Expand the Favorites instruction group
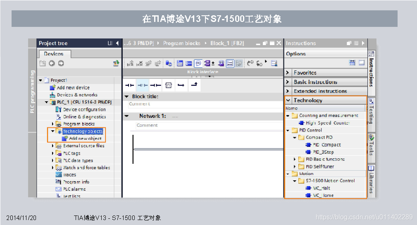Viewport: 417px width, 225px height. (x=288, y=72)
